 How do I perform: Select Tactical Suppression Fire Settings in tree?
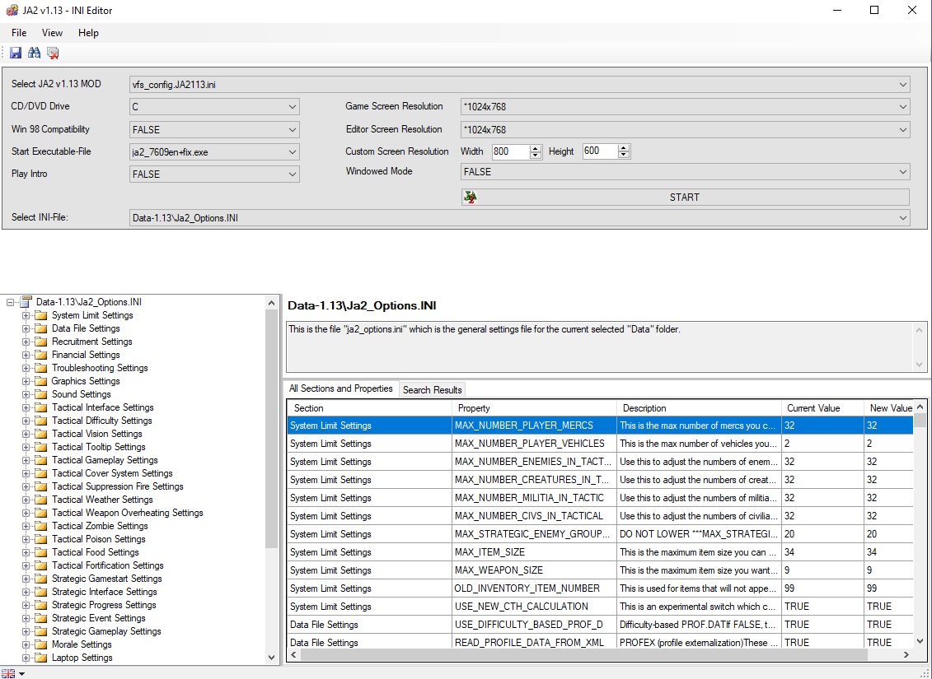click(118, 486)
